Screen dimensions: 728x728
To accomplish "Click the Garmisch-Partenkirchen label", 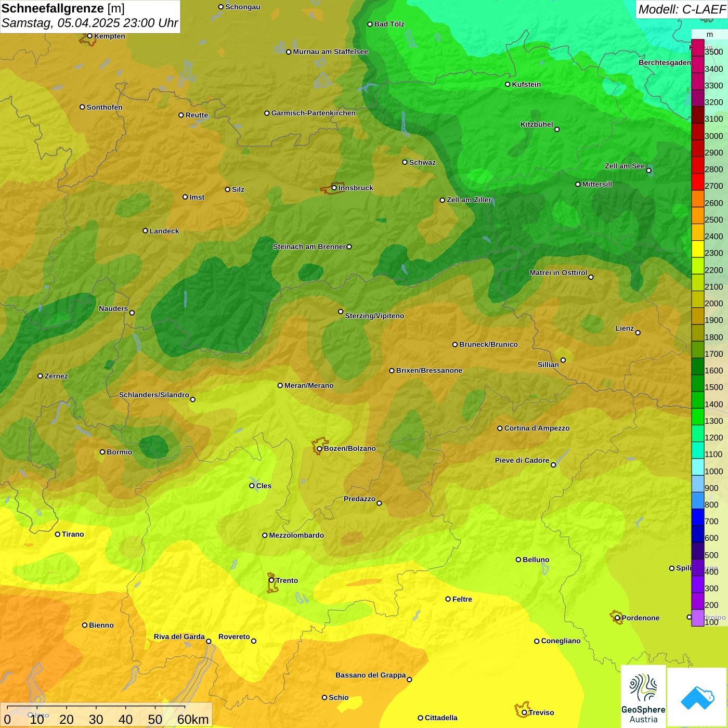I will point(314,113).
